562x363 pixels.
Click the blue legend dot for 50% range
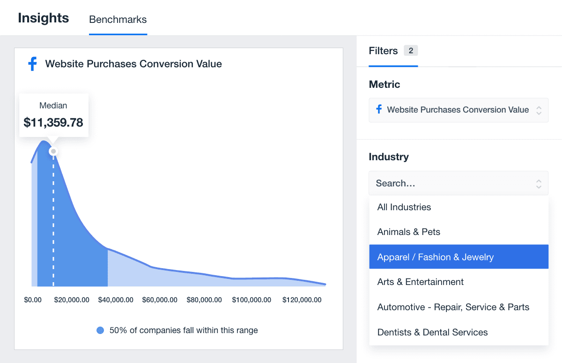click(x=100, y=330)
